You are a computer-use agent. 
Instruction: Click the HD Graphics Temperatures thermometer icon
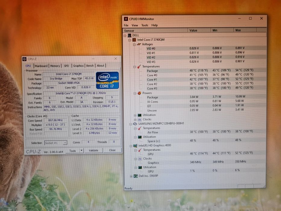[x=140, y=150]
